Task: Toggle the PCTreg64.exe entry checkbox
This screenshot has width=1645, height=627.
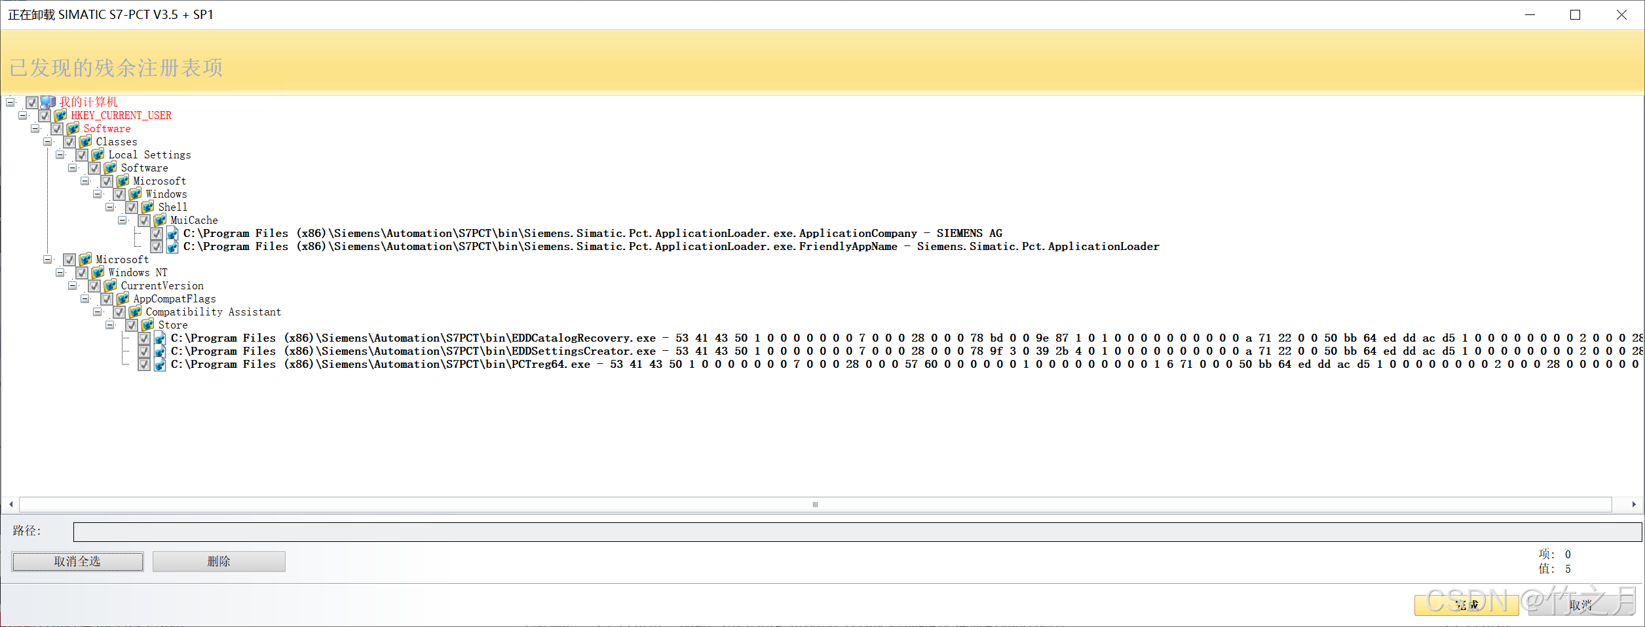Action: (144, 365)
